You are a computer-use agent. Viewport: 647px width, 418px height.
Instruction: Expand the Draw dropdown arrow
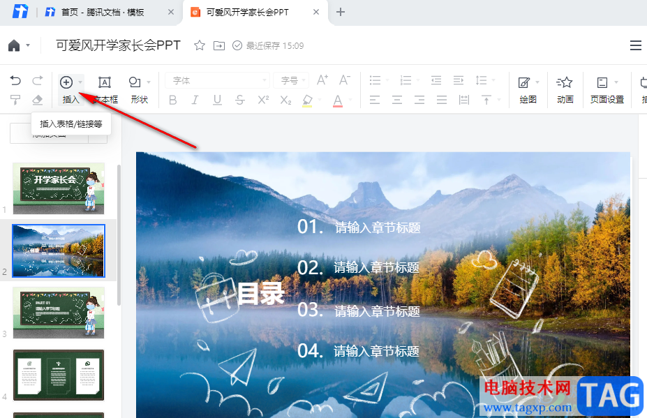tap(537, 82)
